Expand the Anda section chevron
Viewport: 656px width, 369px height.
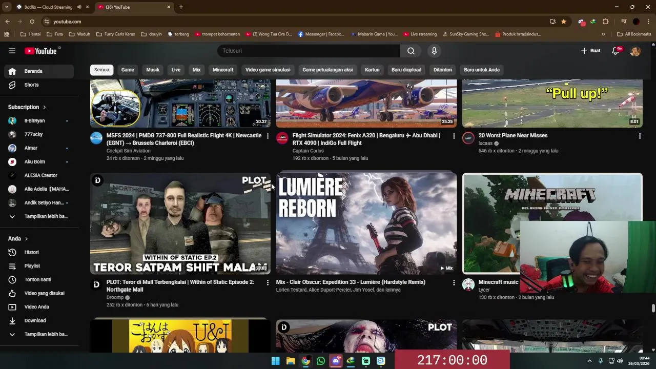pyautogui.click(x=26, y=239)
